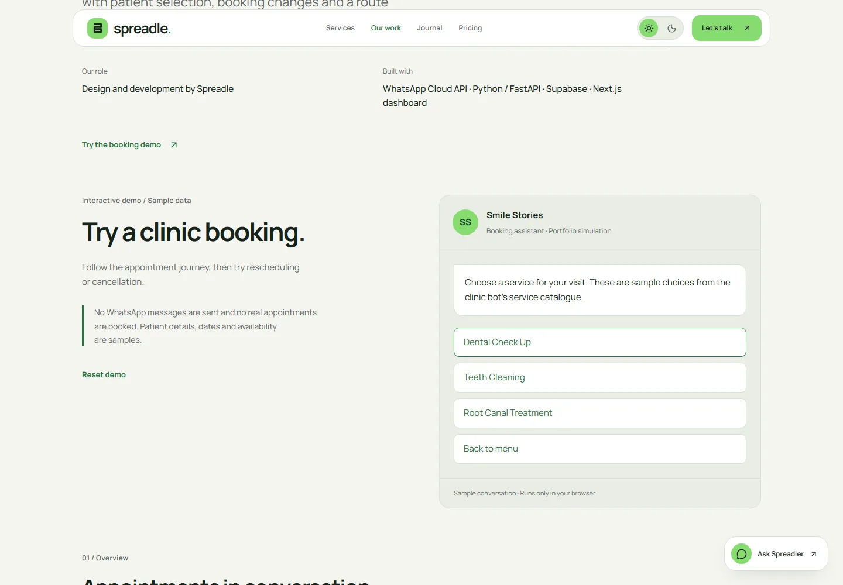
Task: Click the green Spreadle logo icon
Action: (x=97, y=28)
